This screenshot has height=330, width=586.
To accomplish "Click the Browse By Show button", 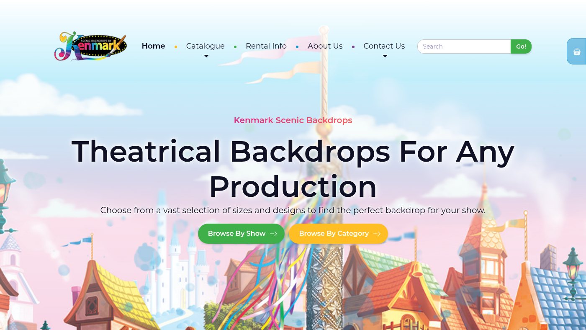I will (241, 234).
